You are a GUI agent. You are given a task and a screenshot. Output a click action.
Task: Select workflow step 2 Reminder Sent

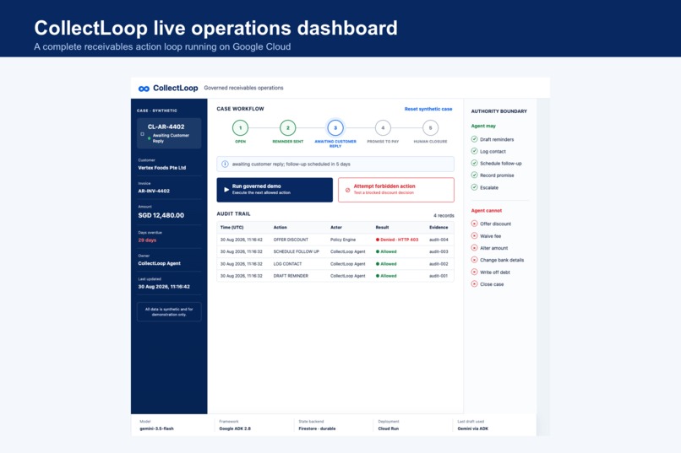(287, 128)
